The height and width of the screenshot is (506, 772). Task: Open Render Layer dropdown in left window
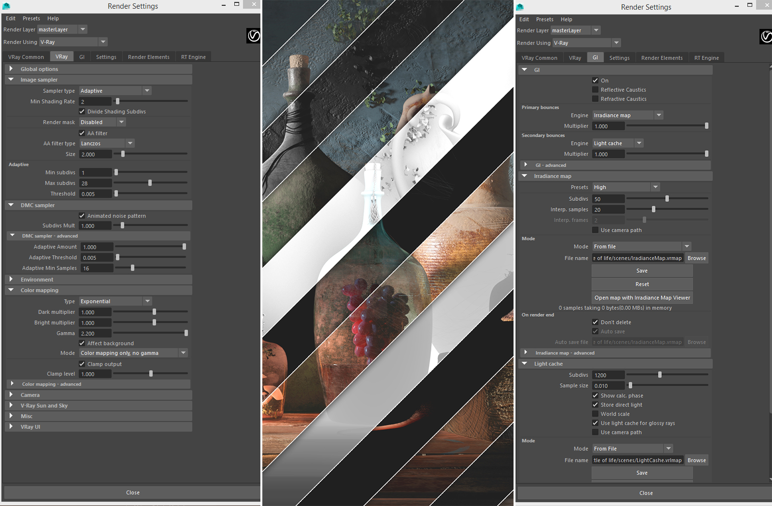62,29
